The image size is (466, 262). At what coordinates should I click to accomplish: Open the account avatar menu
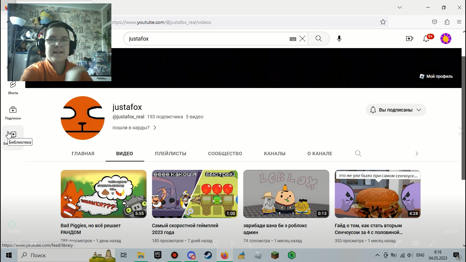pos(446,39)
